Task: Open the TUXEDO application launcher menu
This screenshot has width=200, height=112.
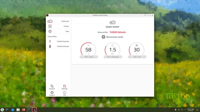Action: (x=2, y=110)
